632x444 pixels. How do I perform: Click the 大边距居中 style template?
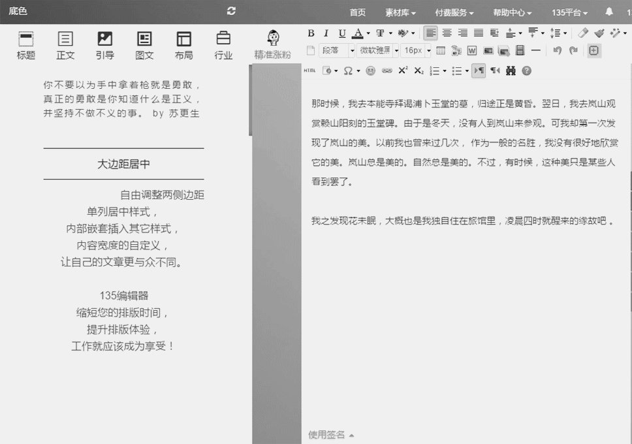coord(124,164)
